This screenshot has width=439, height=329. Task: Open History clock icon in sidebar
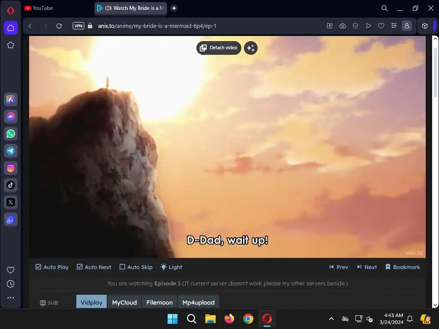11,284
